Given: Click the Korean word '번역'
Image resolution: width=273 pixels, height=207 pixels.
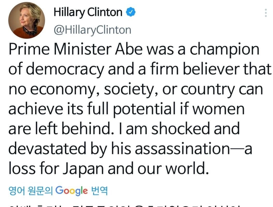Looking at the screenshot, I should [x=99, y=191].
